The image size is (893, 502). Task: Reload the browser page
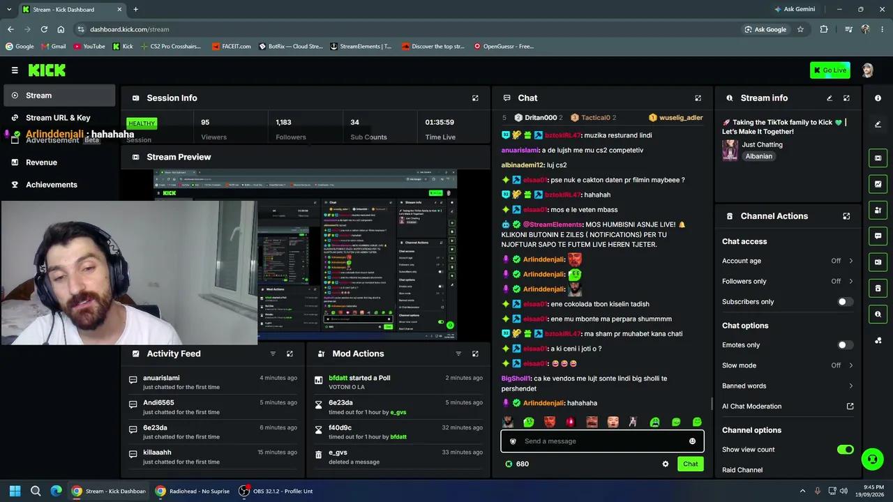[x=44, y=29]
